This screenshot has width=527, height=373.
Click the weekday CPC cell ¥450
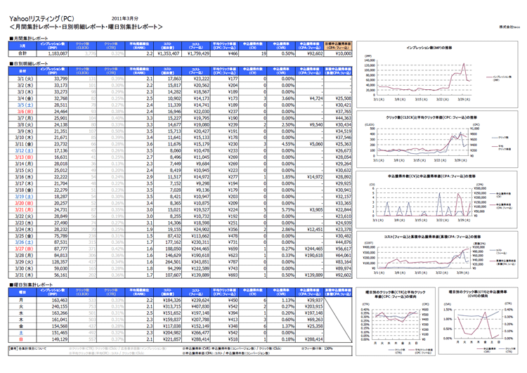tap(225, 301)
